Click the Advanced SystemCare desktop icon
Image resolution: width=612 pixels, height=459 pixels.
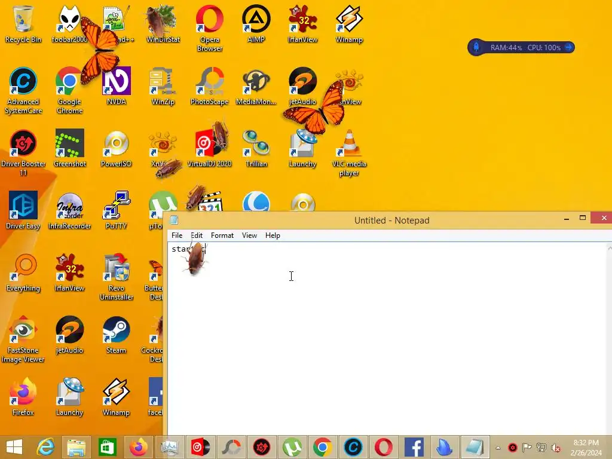pos(23,91)
